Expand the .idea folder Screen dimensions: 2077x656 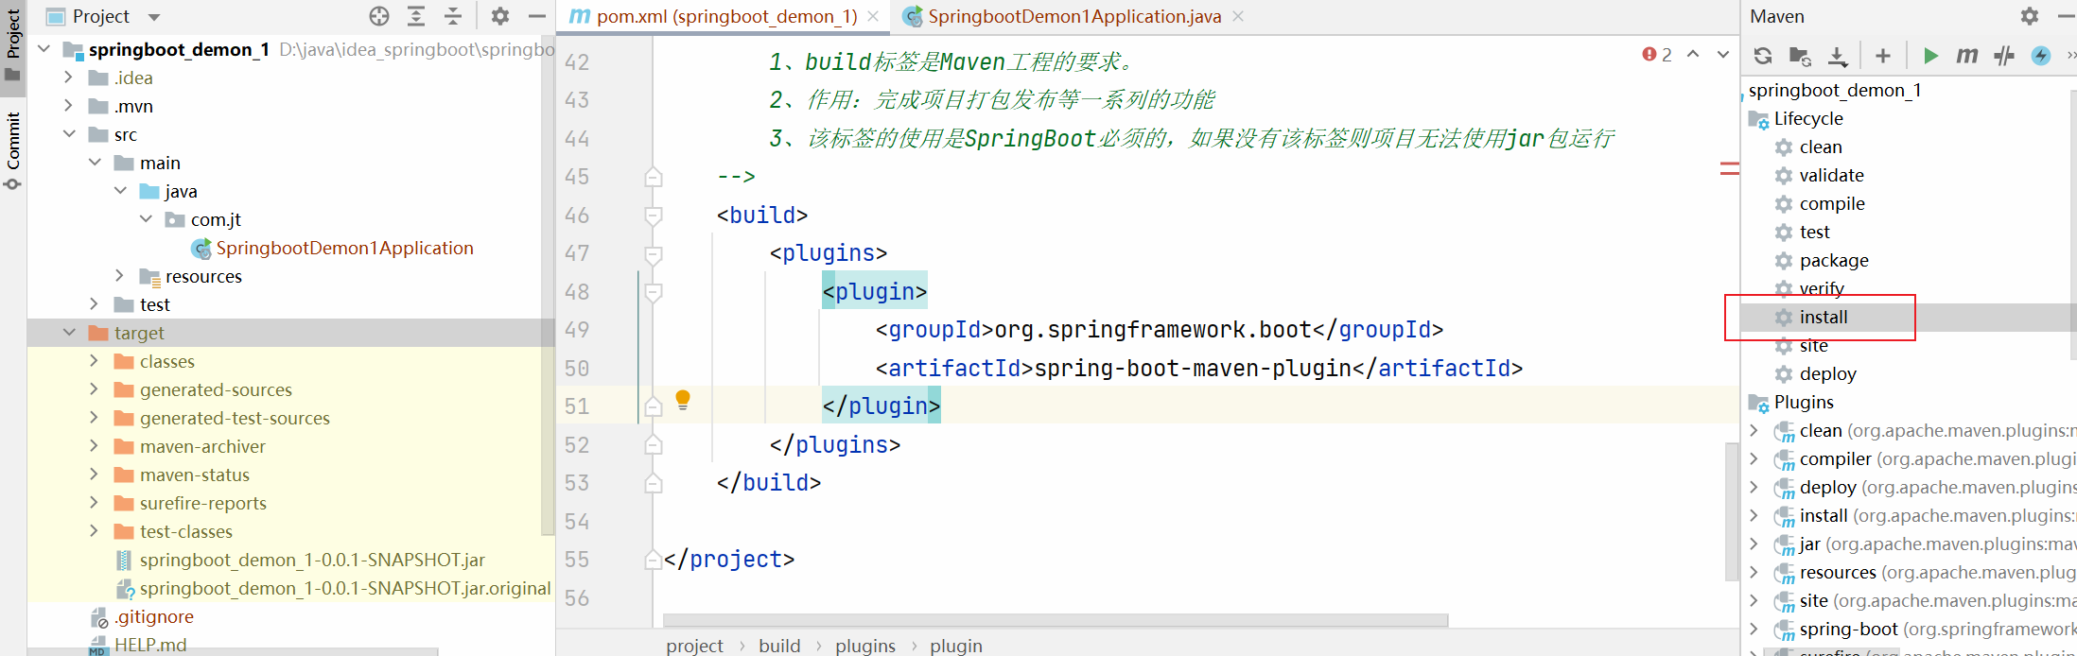pyautogui.click(x=69, y=78)
